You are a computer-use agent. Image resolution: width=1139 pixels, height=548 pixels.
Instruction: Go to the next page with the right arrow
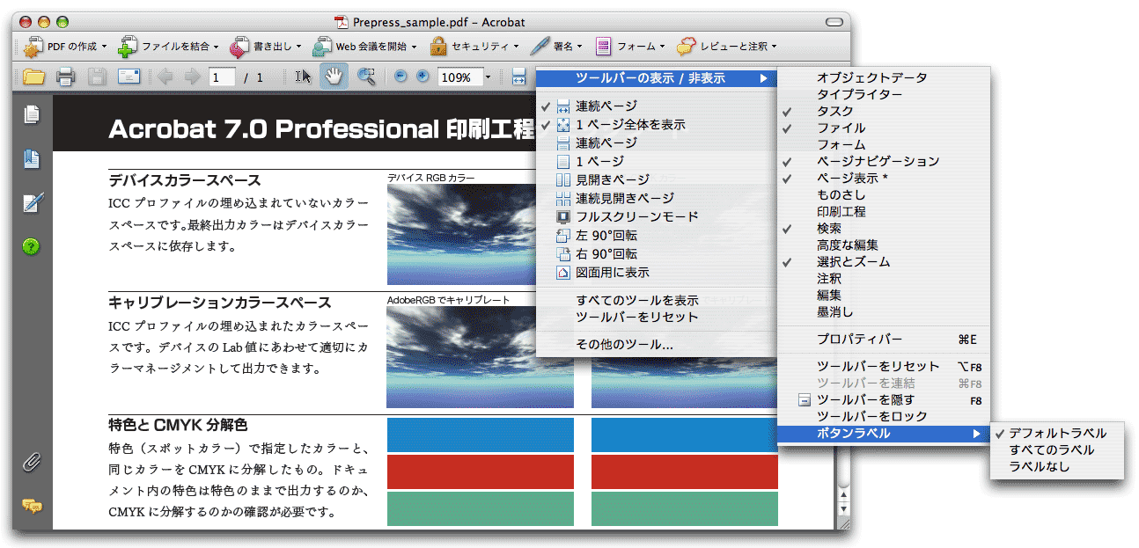tap(192, 77)
